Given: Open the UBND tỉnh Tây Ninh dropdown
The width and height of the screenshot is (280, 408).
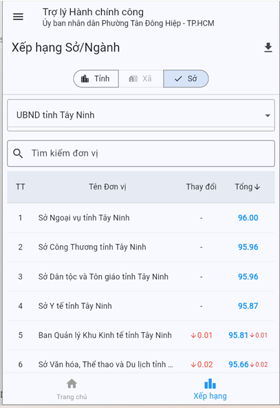Looking at the screenshot, I should [x=141, y=115].
